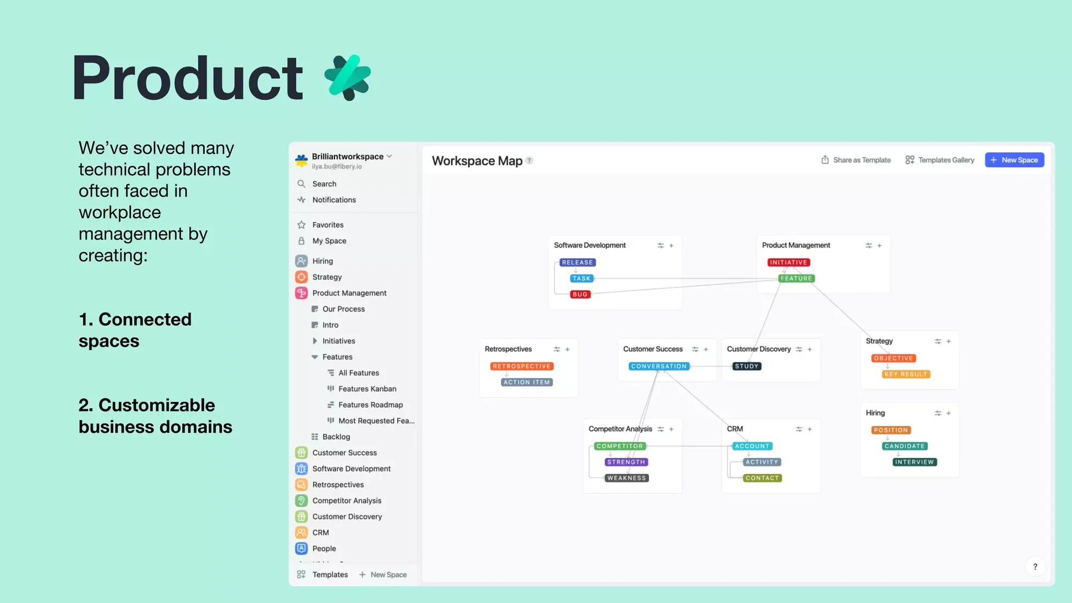Click the CRM space icon
This screenshot has width=1072, height=603.
tap(301, 532)
